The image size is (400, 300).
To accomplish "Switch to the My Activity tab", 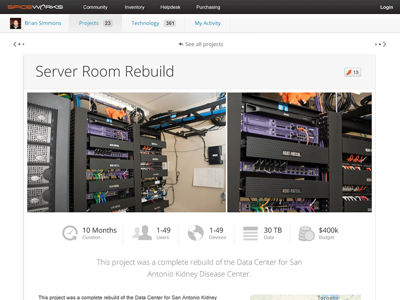I will click(207, 22).
